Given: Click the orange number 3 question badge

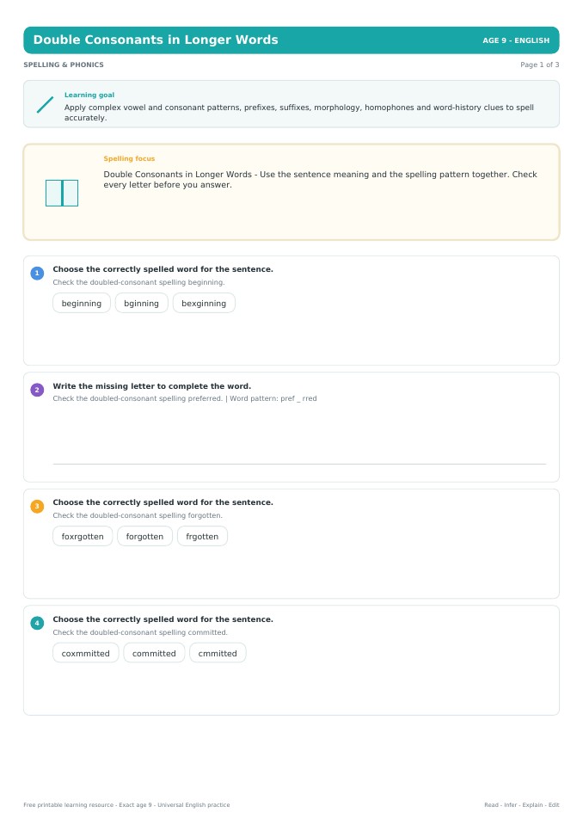Looking at the screenshot, I should coord(37,506).
